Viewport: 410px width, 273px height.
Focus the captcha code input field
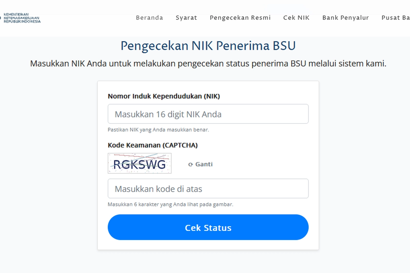tap(208, 188)
